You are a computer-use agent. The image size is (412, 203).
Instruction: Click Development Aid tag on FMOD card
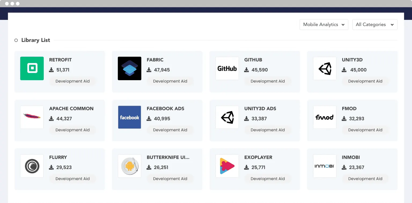[365, 130]
